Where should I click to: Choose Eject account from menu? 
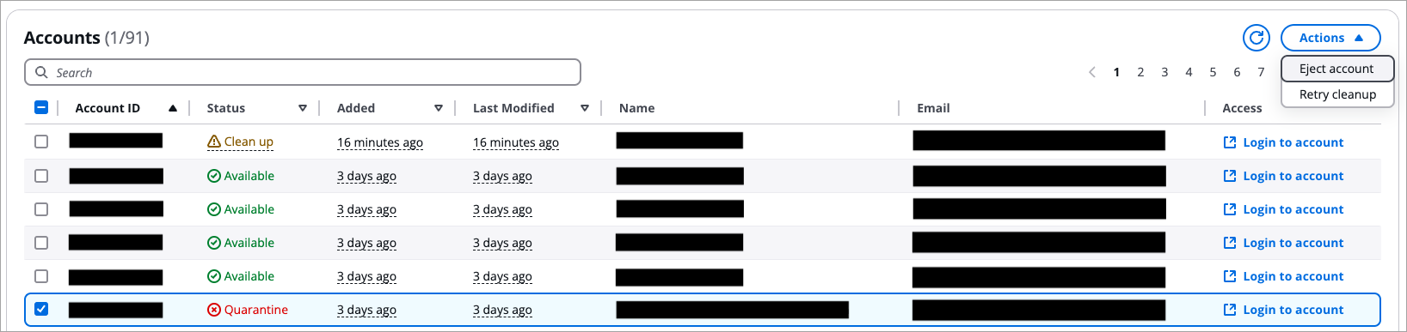tap(1336, 69)
